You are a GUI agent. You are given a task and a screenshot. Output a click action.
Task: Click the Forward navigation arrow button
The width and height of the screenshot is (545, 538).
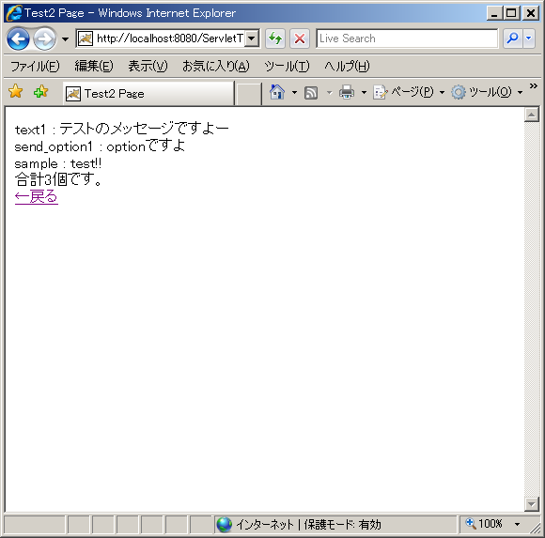click(x=44, y=38)
